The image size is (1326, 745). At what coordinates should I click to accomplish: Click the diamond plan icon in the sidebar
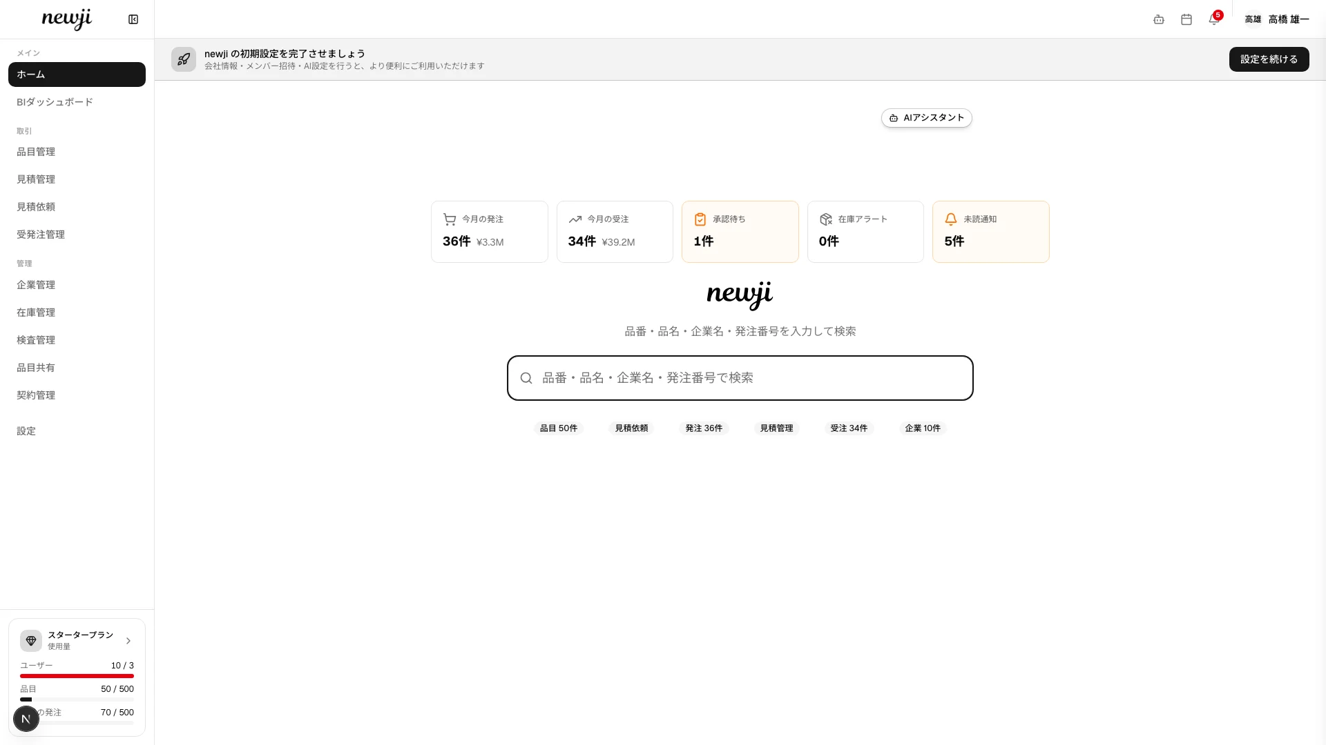(x=31, y=641)
